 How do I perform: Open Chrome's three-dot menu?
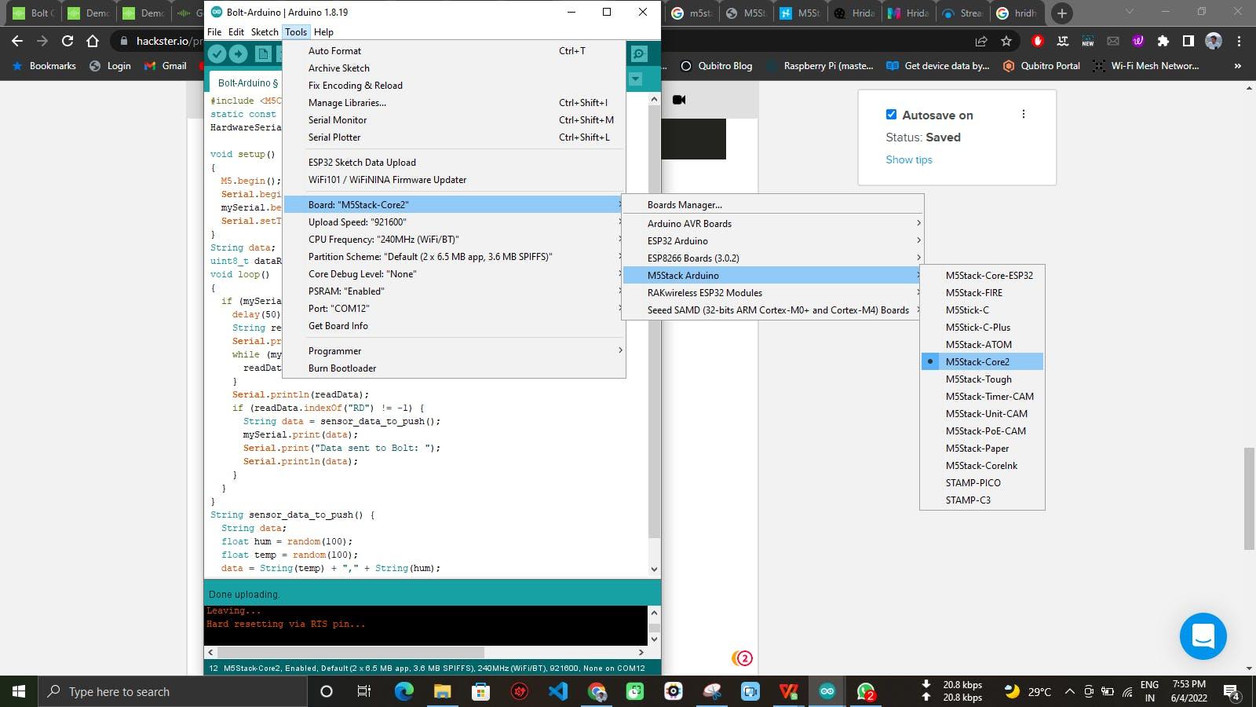tap(1239, 41)
